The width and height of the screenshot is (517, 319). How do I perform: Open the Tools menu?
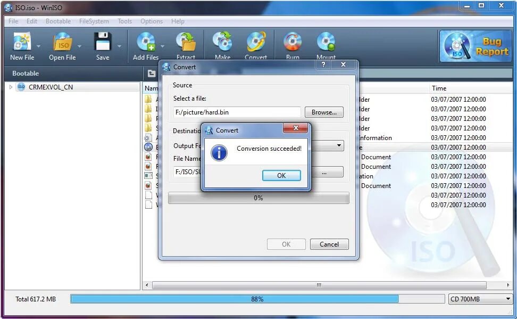[124, 21]
